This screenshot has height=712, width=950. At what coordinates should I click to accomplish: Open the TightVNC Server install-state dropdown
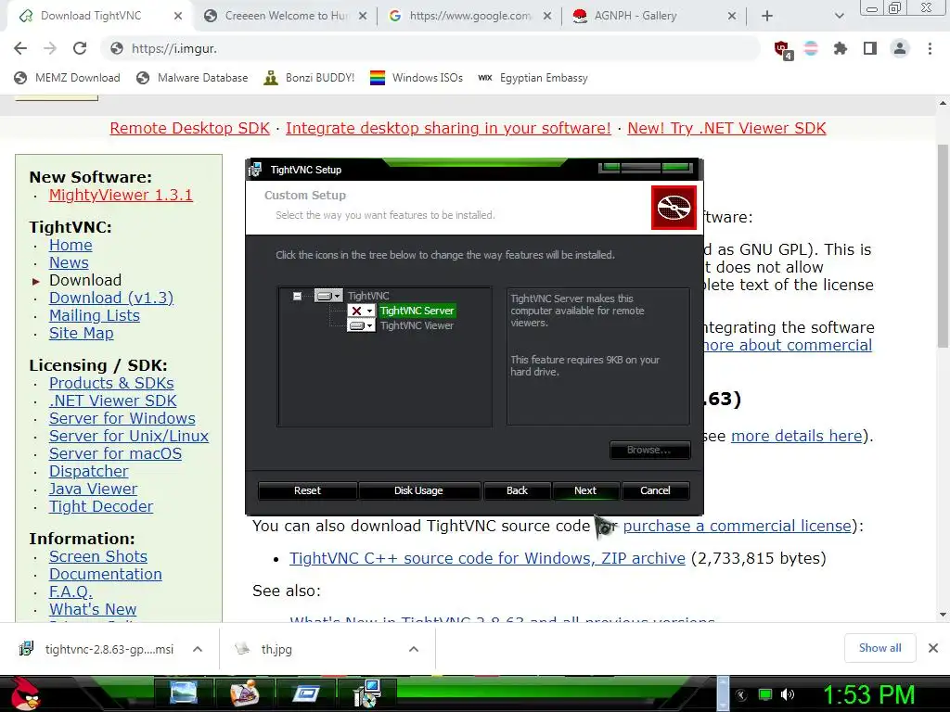pos(362,311)
